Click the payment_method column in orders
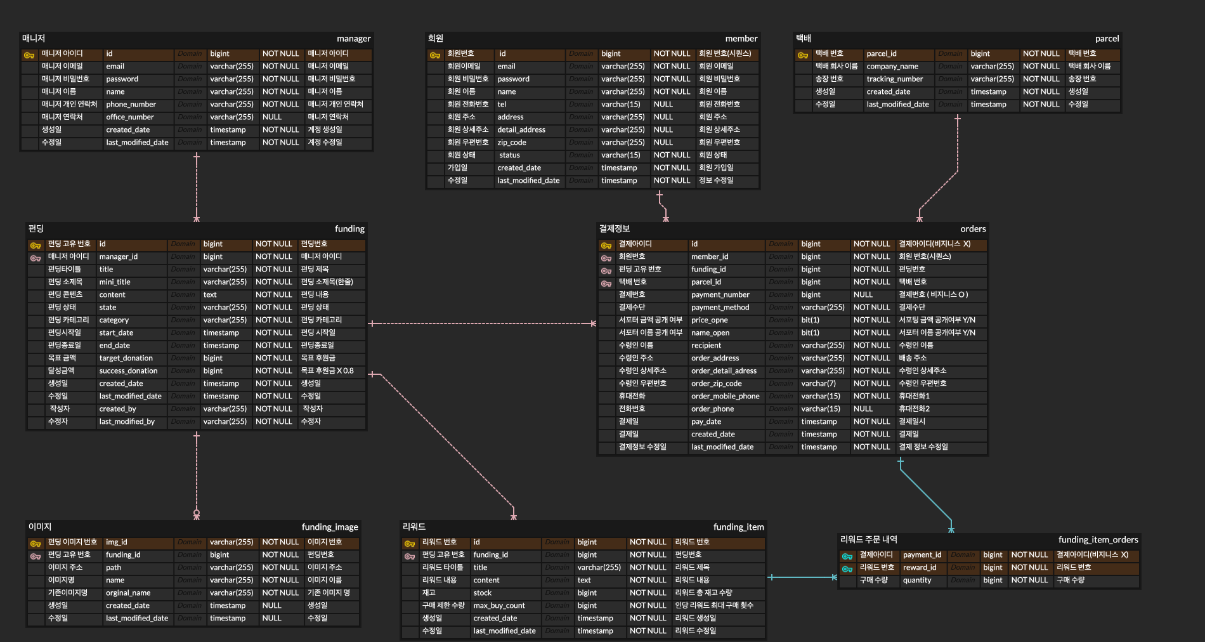The image size is (1205, 642). [x=720, y=308]
